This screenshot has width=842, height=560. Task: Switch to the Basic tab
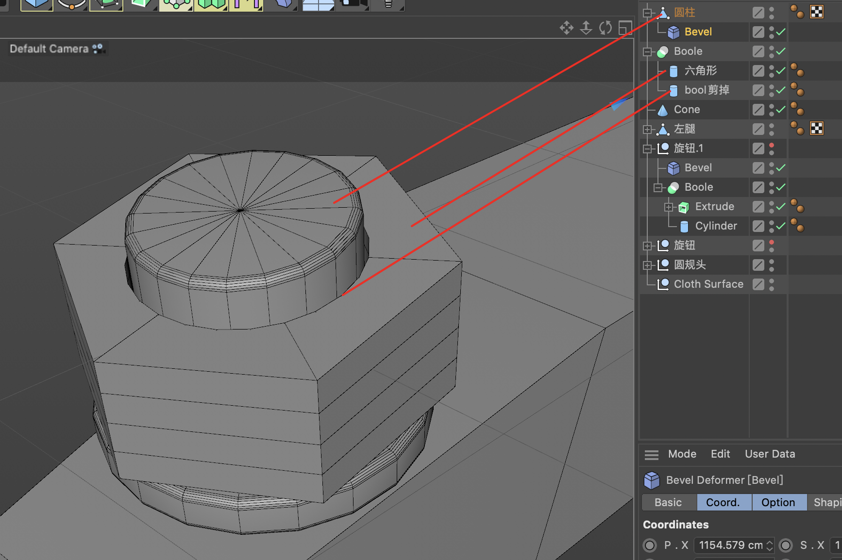point(668,503)
